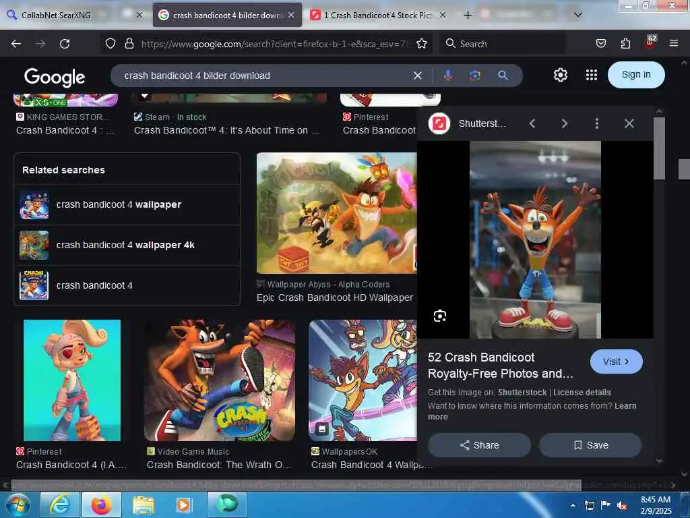Open the License details link
Image resolution: width=690 pixels, height=518 pixels.
click(x=582, y=393)
